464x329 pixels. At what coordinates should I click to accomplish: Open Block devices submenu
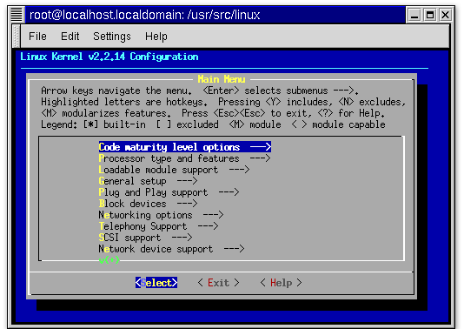tap(148, 204)
